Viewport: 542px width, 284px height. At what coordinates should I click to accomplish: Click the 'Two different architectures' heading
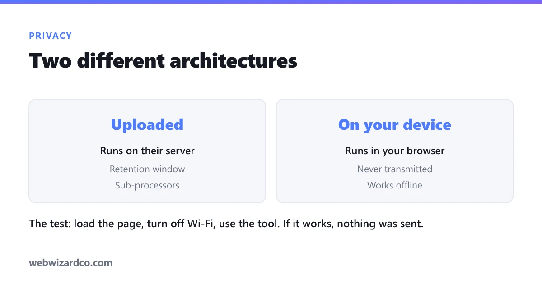pos(163,61)
